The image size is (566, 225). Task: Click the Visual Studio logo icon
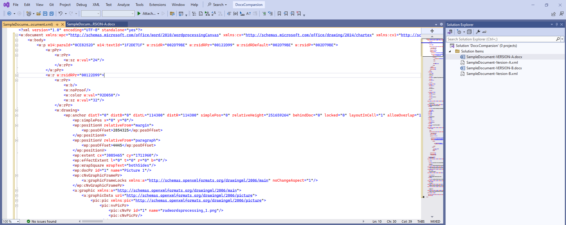coord(6,5)
